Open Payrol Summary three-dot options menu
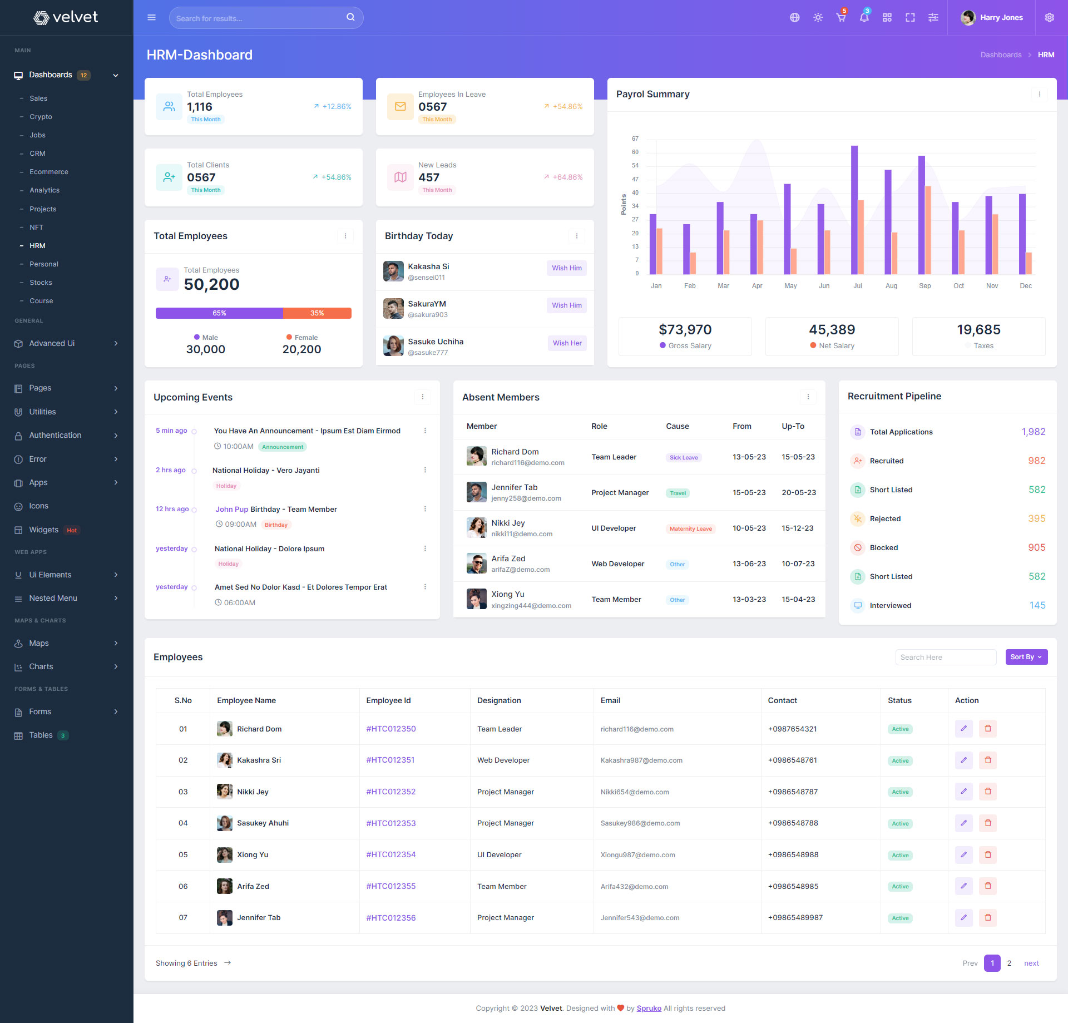 (x=1039, y=94)
